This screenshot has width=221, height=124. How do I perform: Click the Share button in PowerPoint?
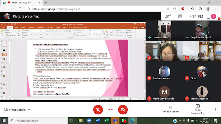(x=141, y=28)
